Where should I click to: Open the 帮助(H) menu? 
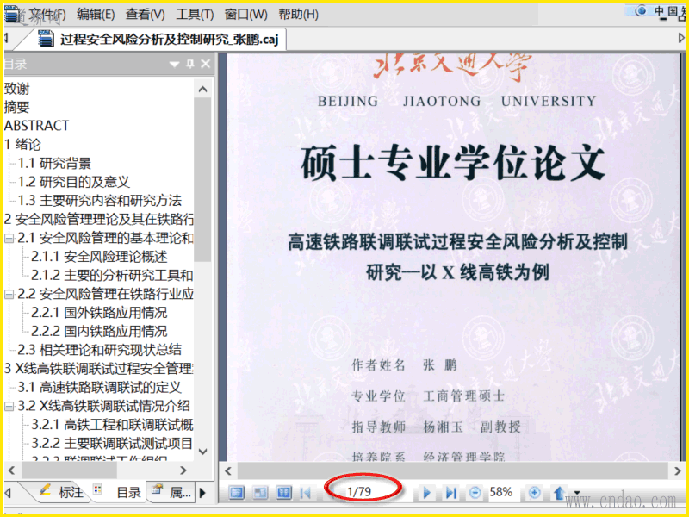coord(299,15)
